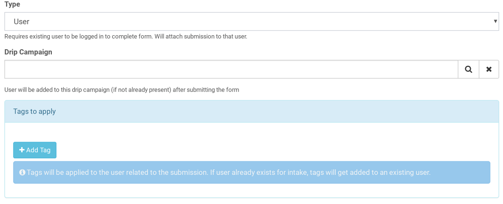Click the plus icon on Add Tag
Viewport: 503px width, 204px height.
(22, 150)
